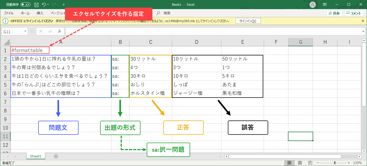The width and height of the screenshot is (367, 166).
Task: Click the サインイン(S) button
Action: click(x=248, y=21)
